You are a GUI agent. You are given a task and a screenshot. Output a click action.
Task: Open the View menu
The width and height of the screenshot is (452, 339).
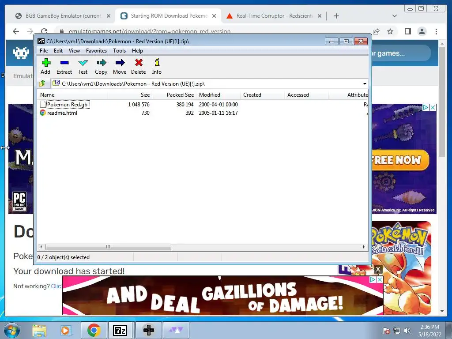[74, 51]
